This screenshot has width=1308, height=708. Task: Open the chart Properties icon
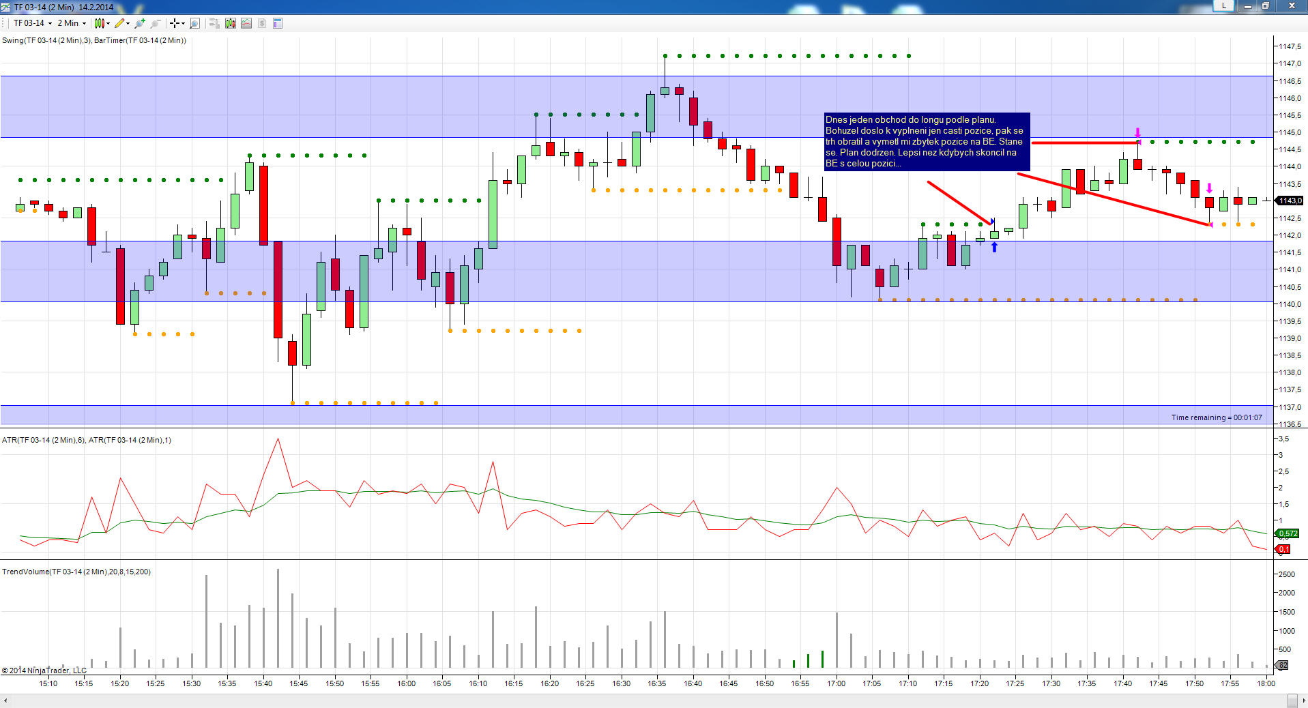278,23
